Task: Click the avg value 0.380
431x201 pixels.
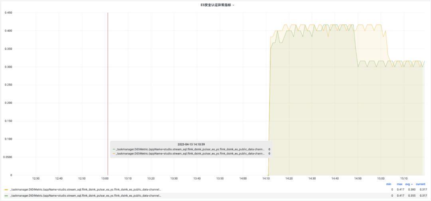Action: coord(412,190)
